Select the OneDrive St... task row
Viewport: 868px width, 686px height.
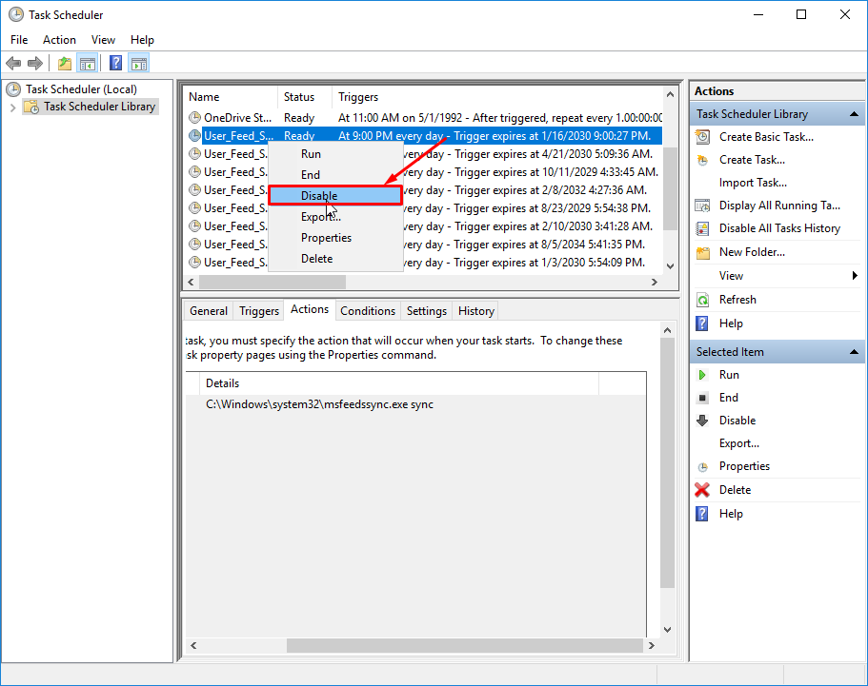coord(424,118)
